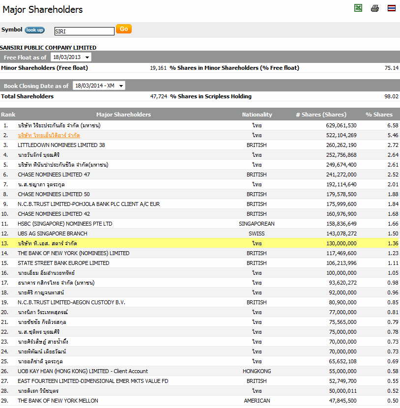Select UBS AG SINGAPORE BRANCH entry
Screen dimensions: 400x408
click(x=53, y=233)
